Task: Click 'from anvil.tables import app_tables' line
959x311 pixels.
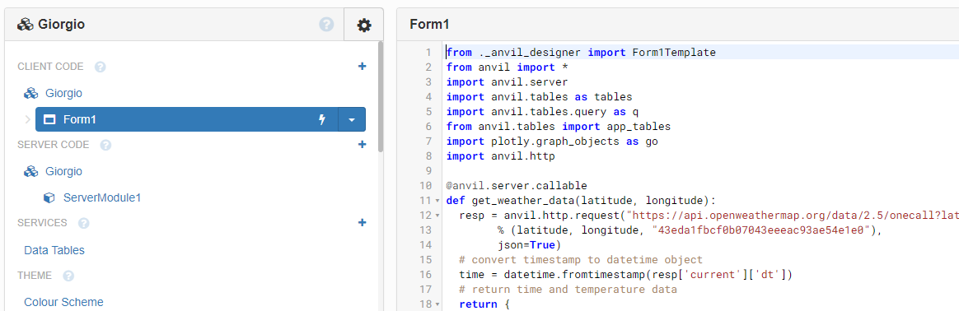Action: (x=559, y=127)
